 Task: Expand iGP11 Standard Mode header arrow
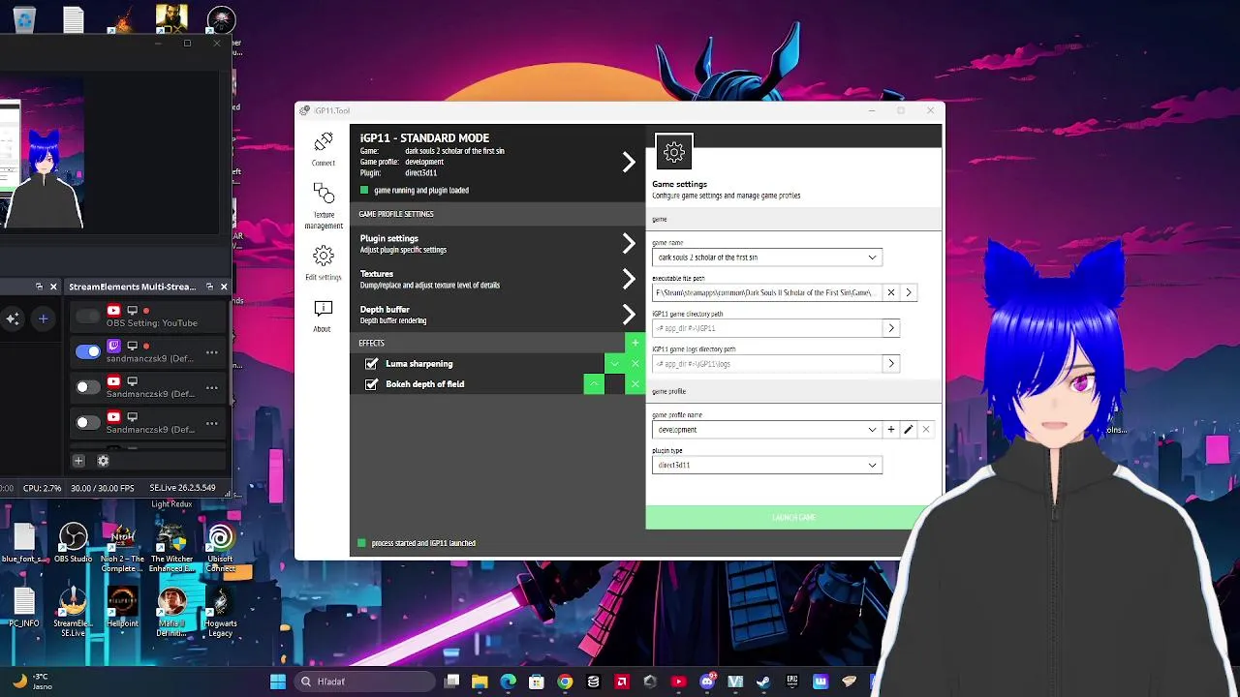(x=629, y=162)
